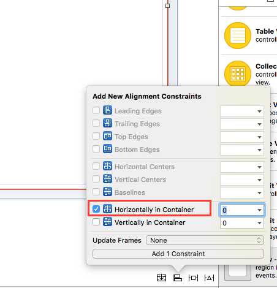Toggle the Top Edges checkbox
277x288 pixels.
tap(96, 136)
